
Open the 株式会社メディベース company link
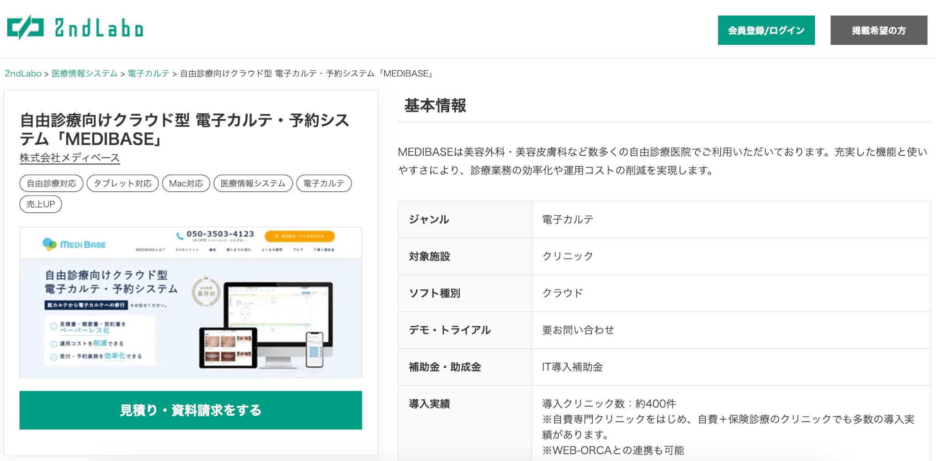(x=69, y=158)
